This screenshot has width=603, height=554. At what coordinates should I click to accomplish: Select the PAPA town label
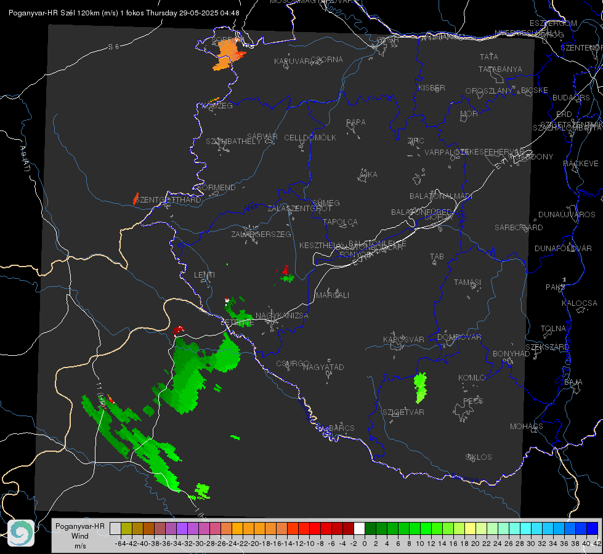pos(356,122)
